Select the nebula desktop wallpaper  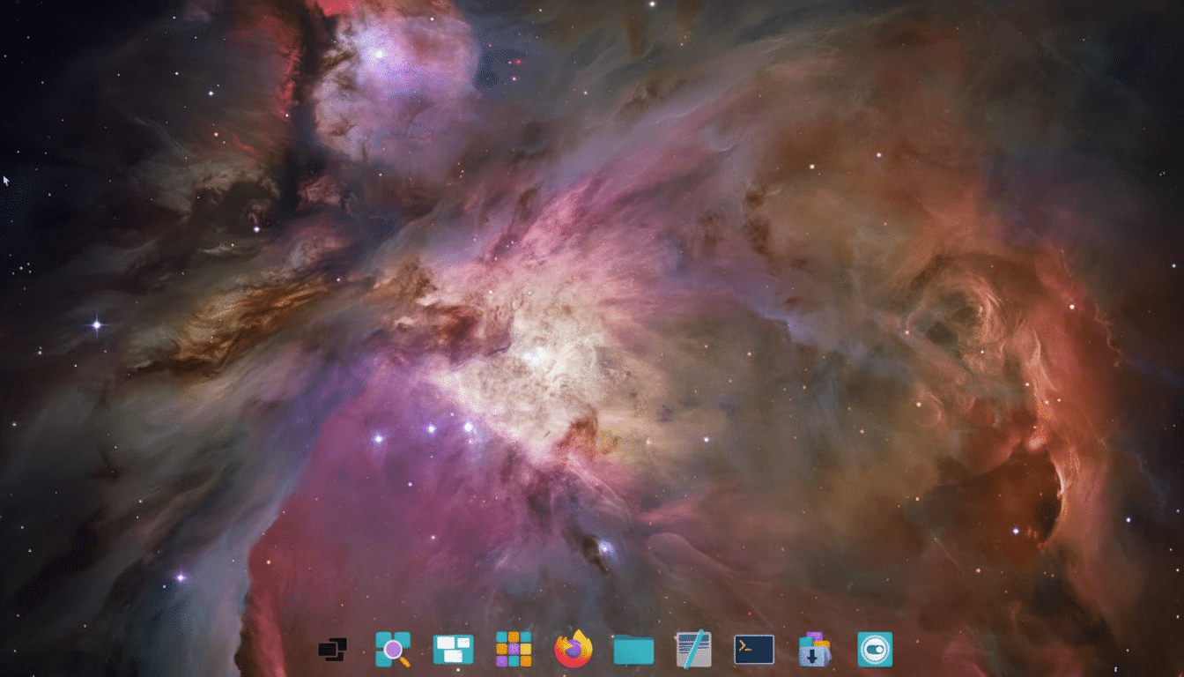coord(590,309)
